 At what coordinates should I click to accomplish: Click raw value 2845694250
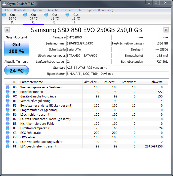[154, 146]
